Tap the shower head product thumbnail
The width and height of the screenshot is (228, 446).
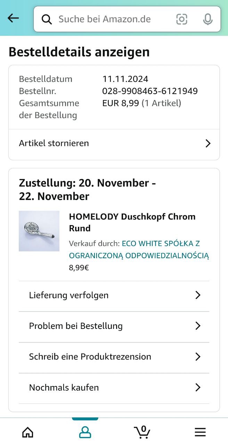pos(39,231)
